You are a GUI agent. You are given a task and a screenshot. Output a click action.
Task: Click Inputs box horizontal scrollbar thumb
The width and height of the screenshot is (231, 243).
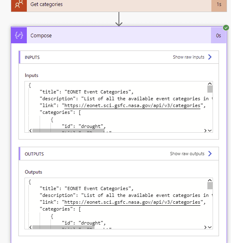(x=68, y=131)
